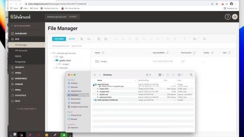Click the Finder tags icon

pyautogui.click(x=173, y=75)
